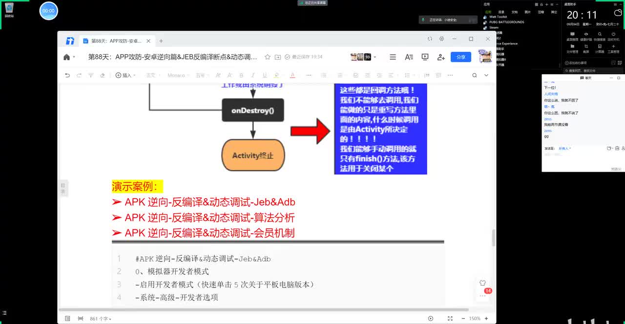Select 文档 tab in desktop apps panel

coord(515,12)
